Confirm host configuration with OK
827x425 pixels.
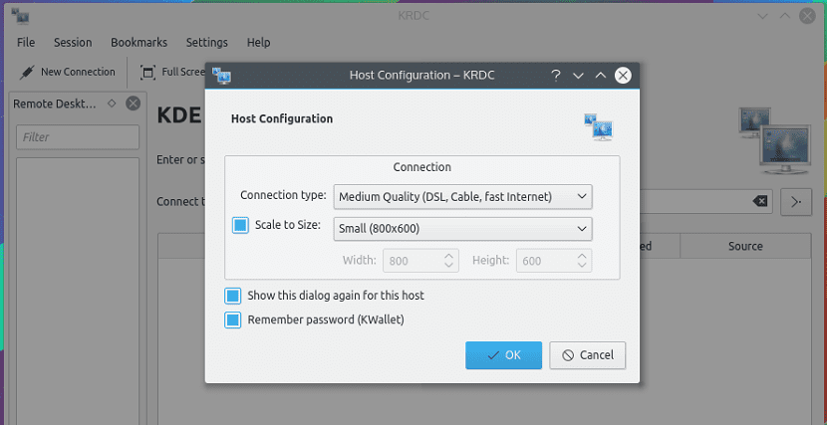tap(503, 355)
